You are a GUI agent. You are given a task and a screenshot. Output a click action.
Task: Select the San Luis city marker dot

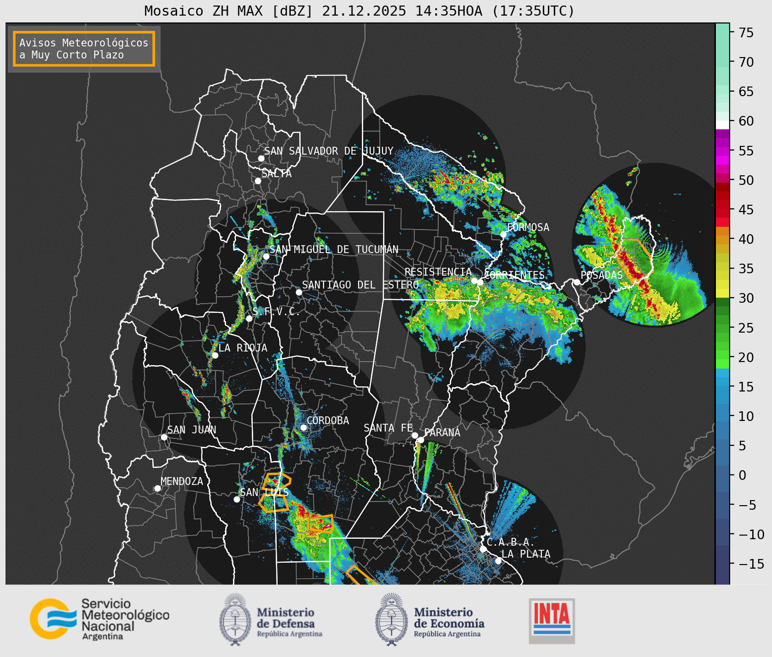pos(237,499)
